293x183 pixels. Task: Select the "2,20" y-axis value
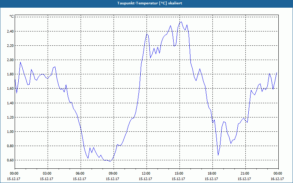click(10, 45)
